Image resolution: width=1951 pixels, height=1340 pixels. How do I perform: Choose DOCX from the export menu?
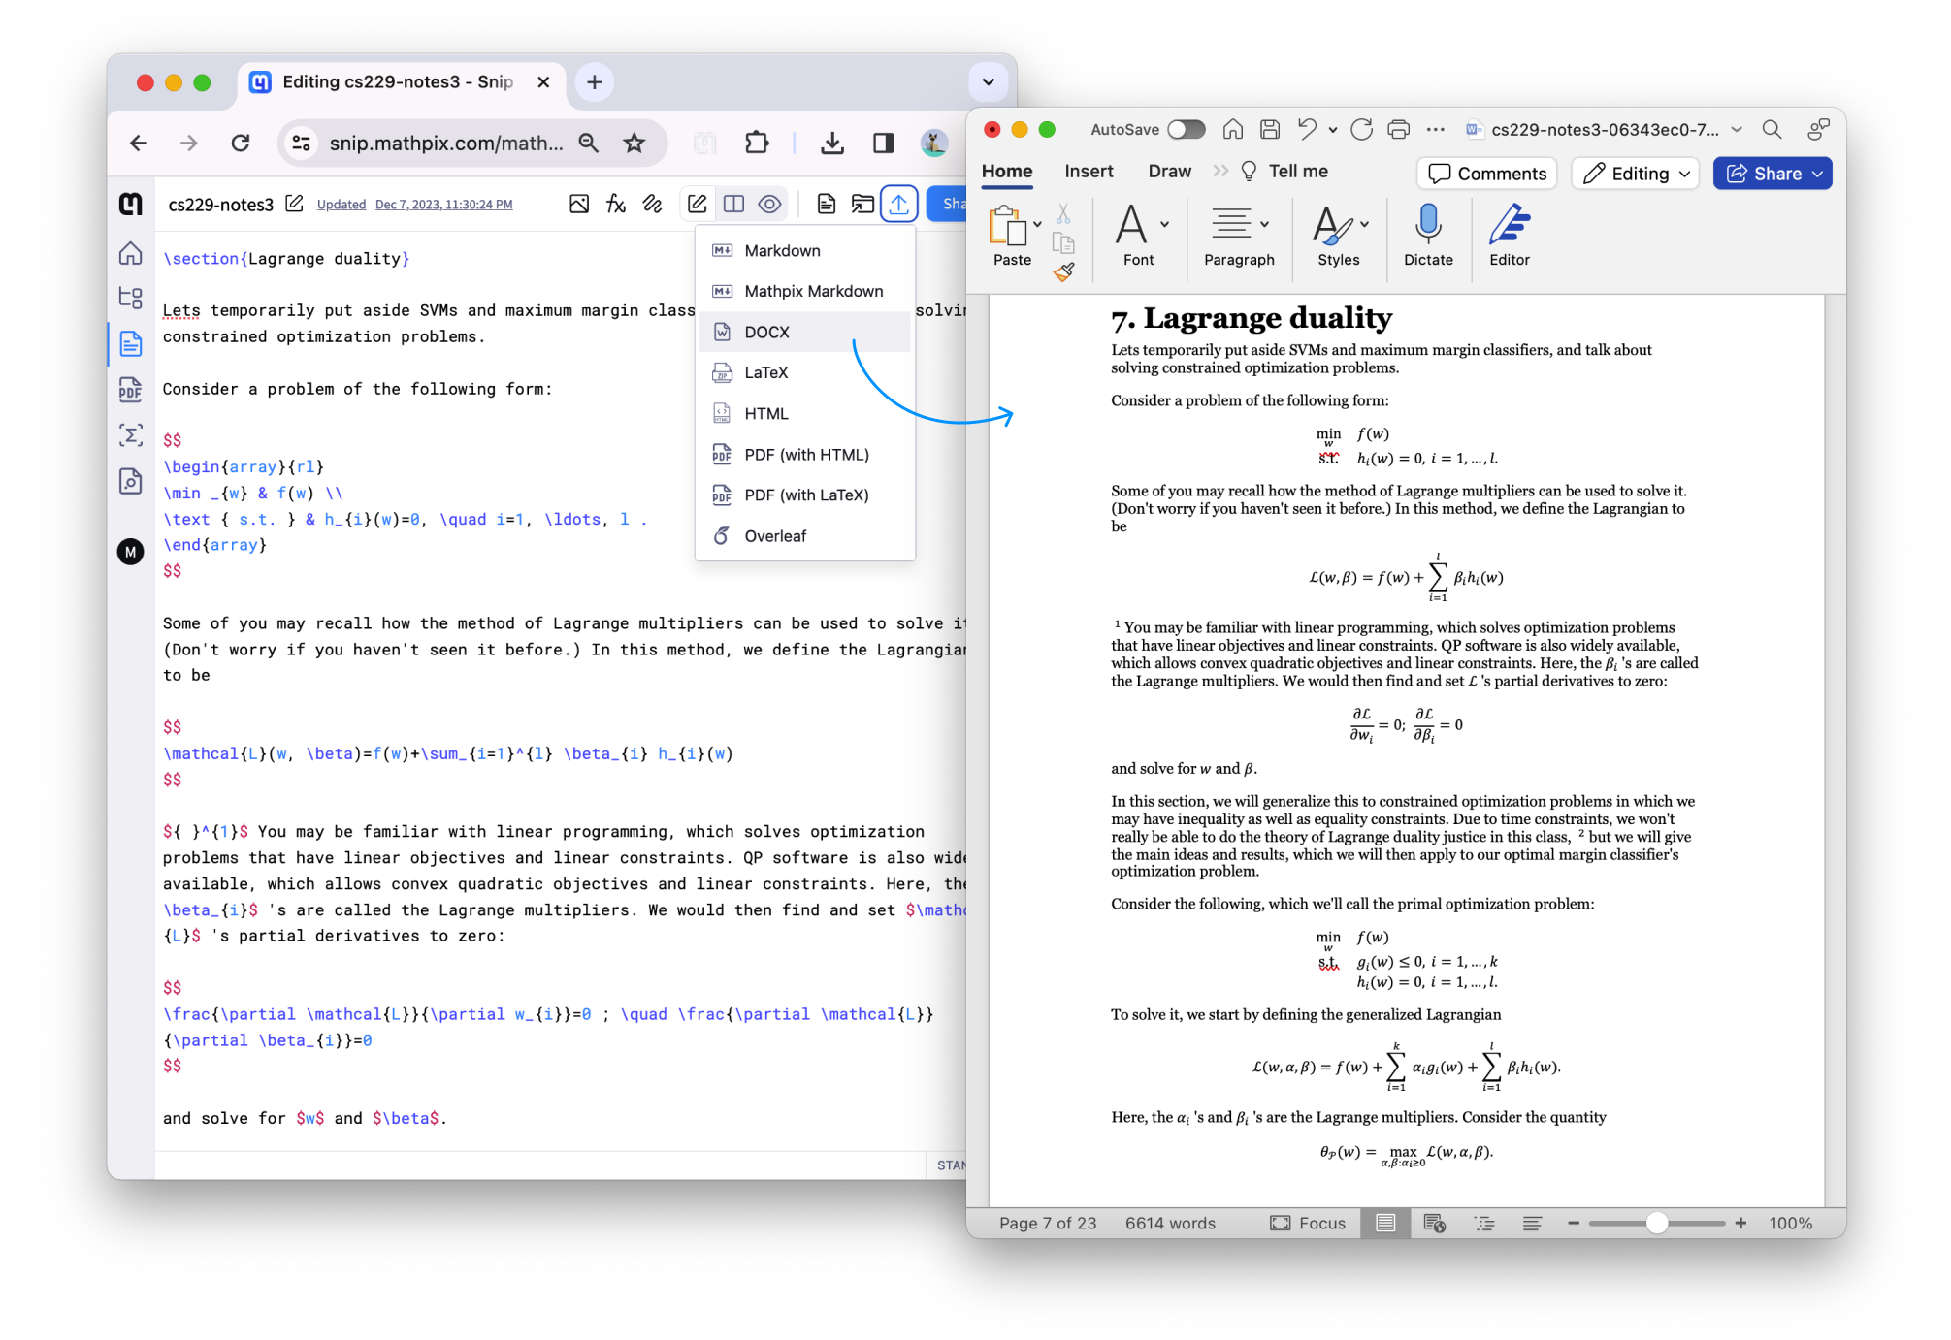click(x=766, y=332)
